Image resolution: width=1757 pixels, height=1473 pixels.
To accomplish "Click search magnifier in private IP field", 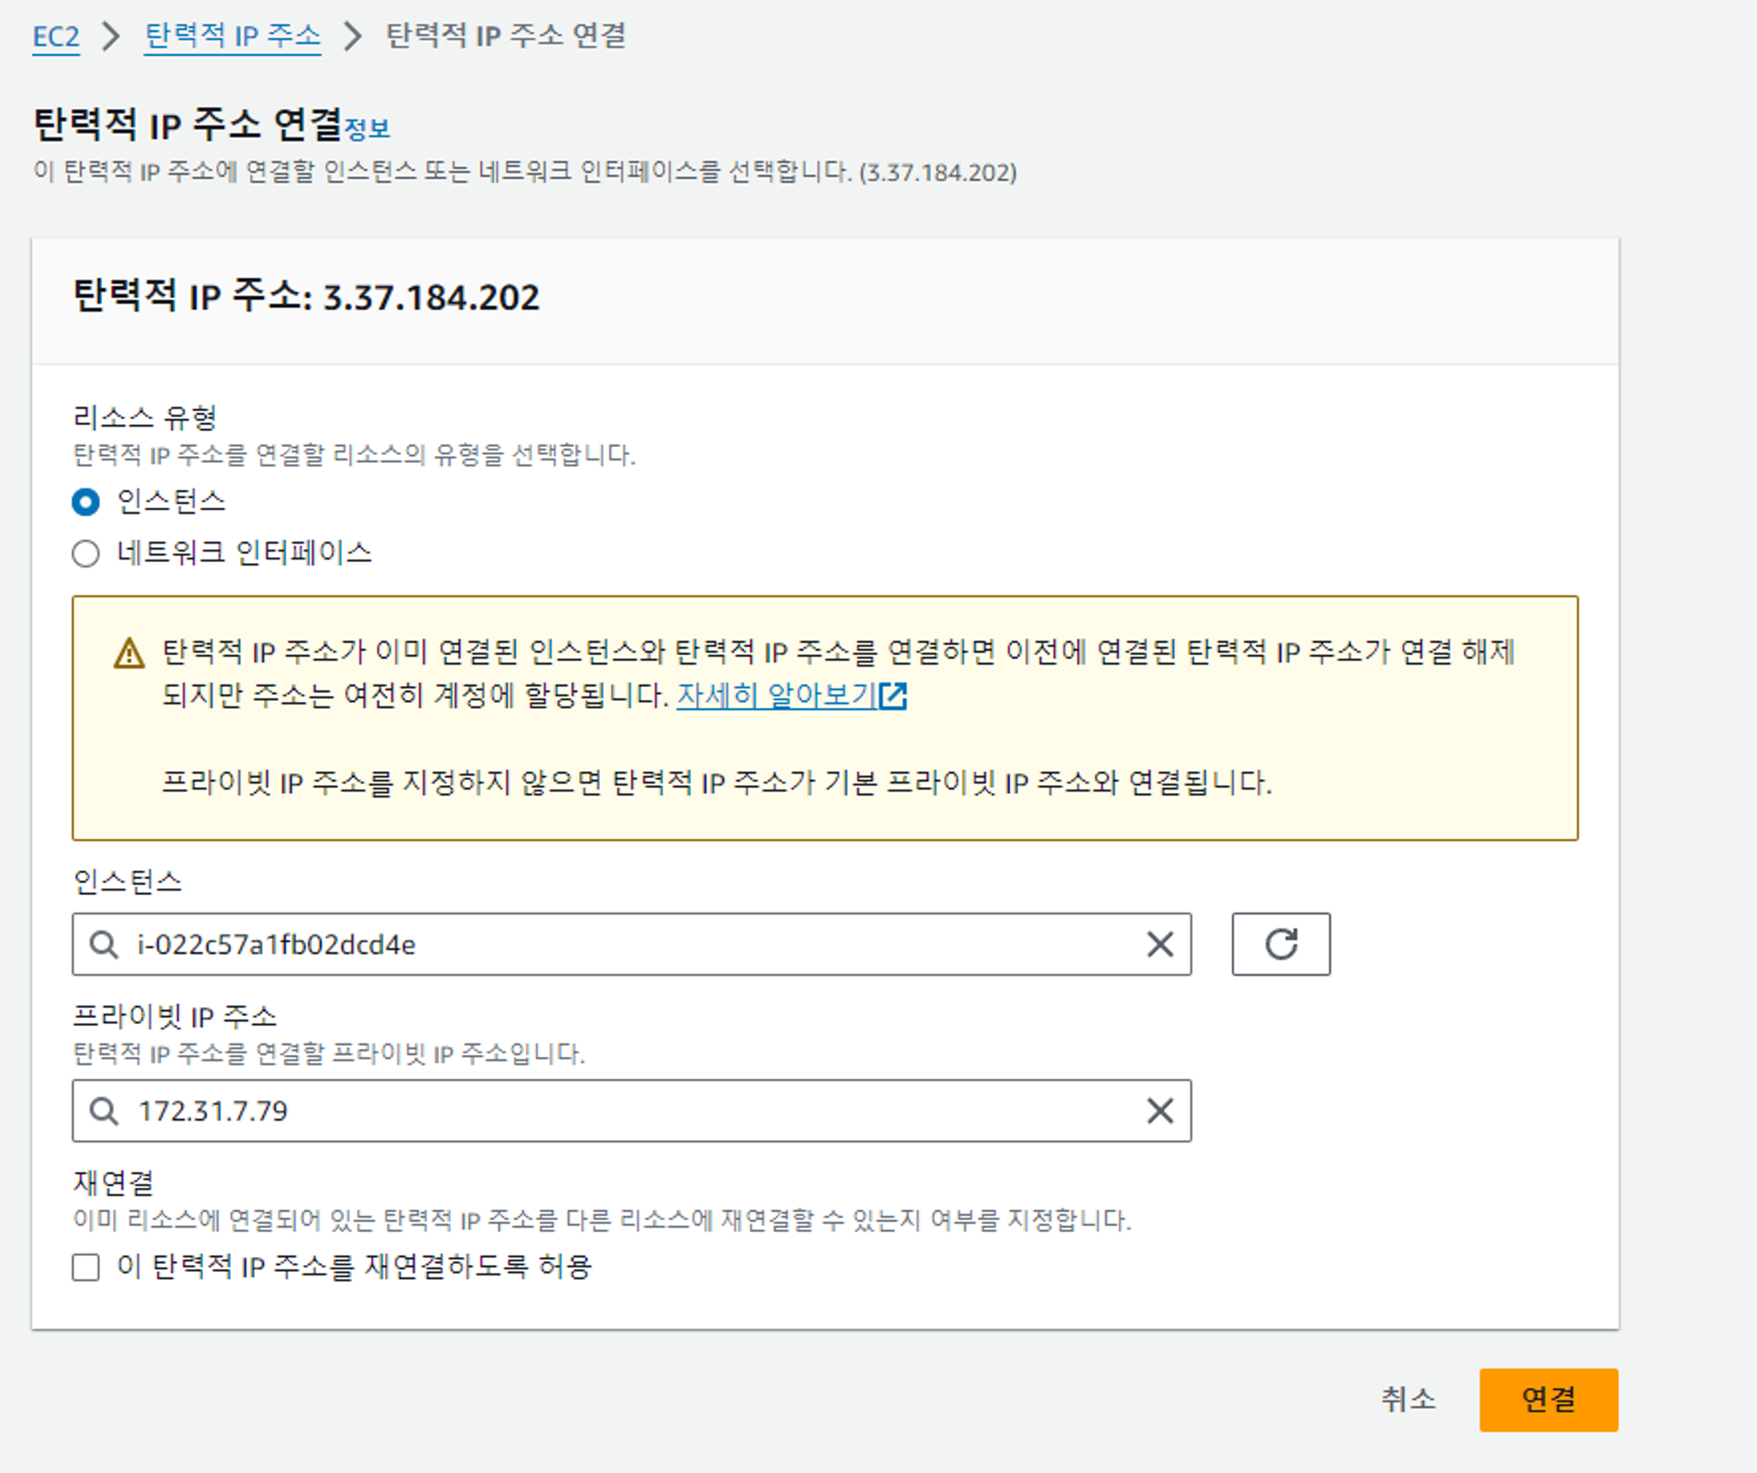I will (x=104, y=1111).
